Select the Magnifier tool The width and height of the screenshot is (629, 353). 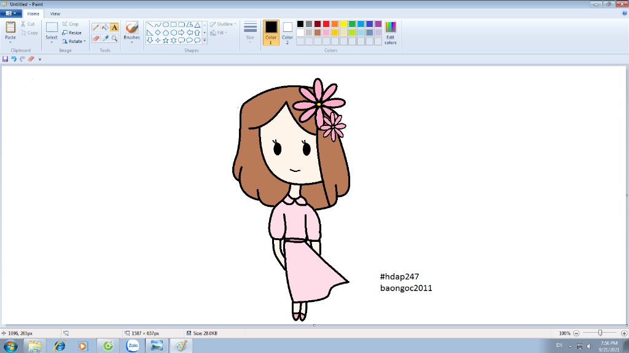point(114,38)
